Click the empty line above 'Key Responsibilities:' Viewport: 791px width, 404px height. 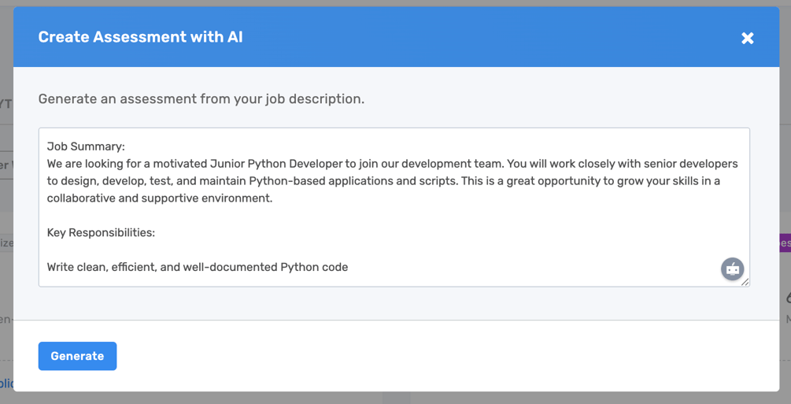pyautogui.click(x=394, y=215)
